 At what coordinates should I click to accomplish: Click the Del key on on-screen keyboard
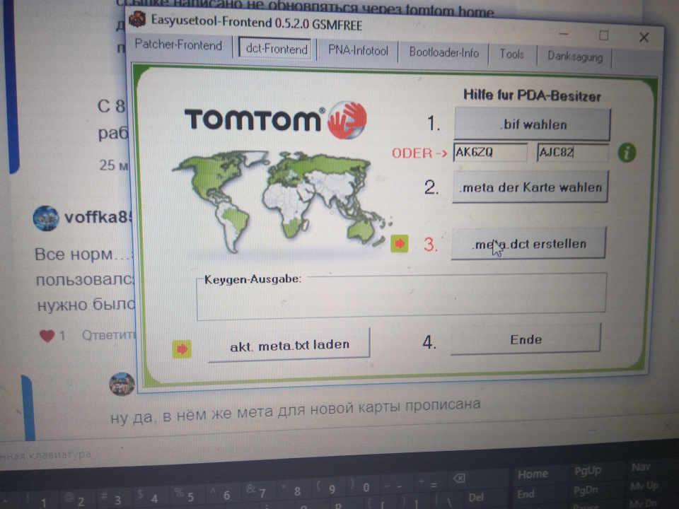coord(475,497)
